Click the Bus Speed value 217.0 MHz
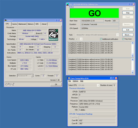This screenshot has height=128, width=138. pyautogui.click(x=25, y=66)
